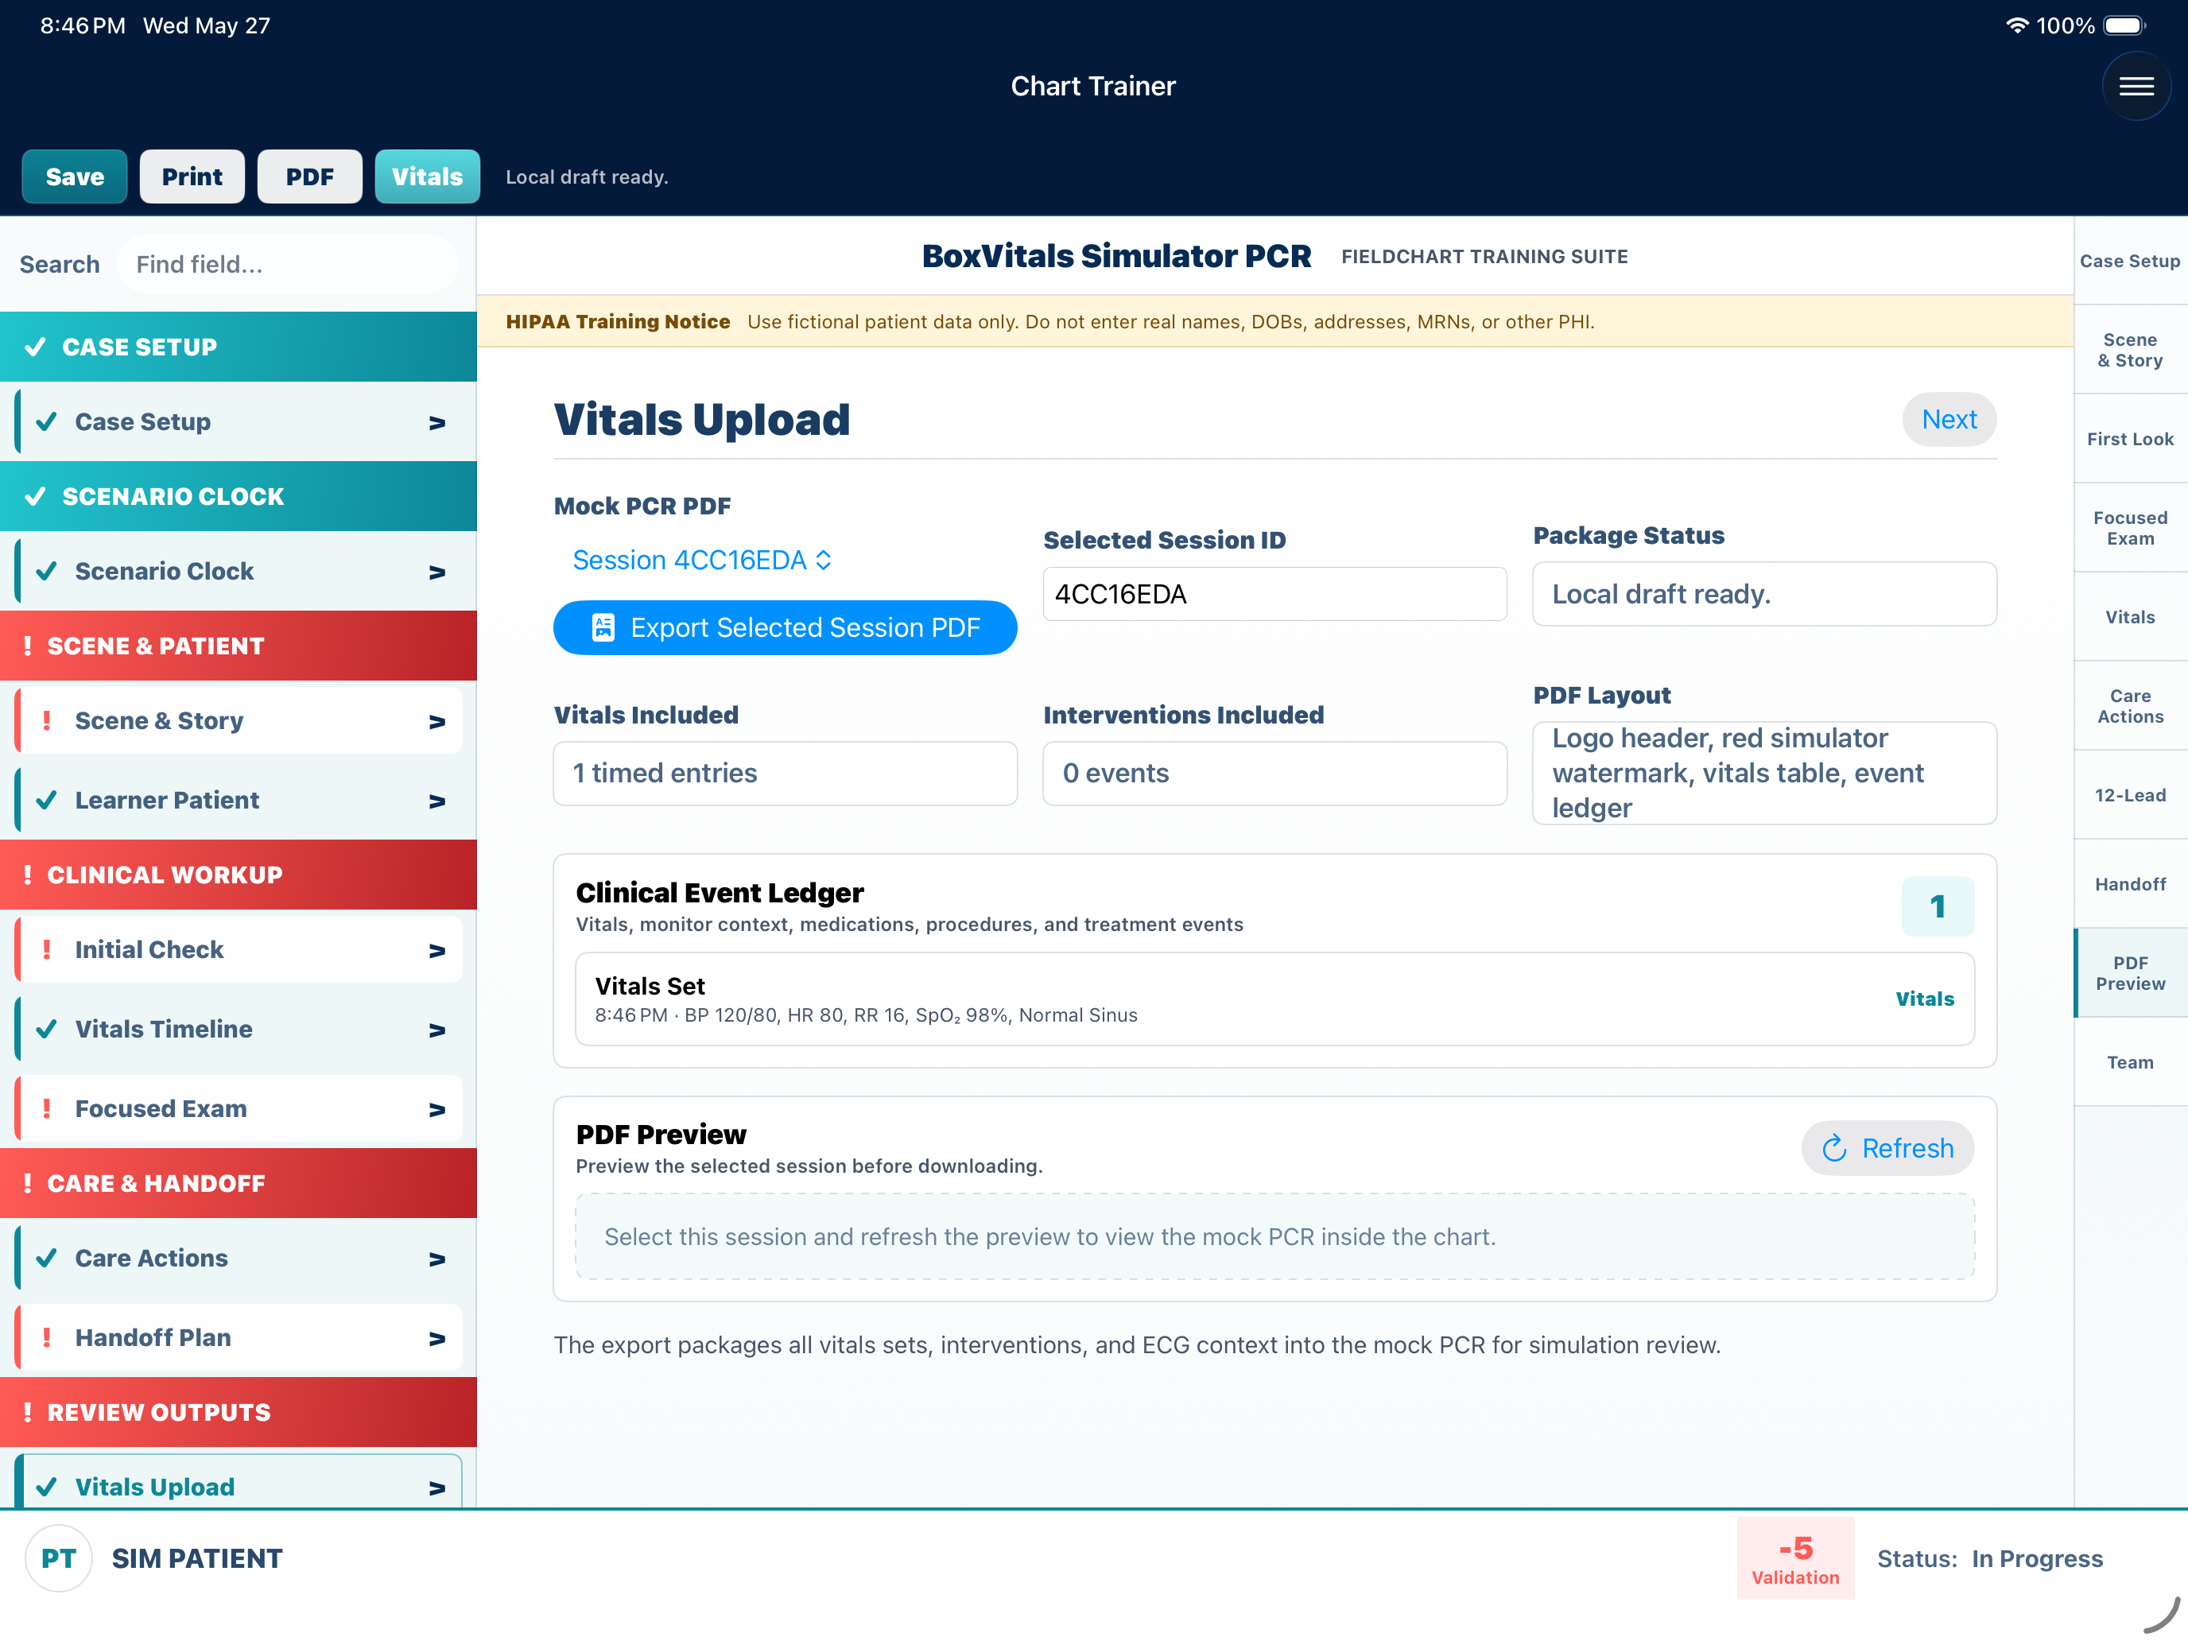
Task: Click the Next button
Action: (x=1949, y=420)
